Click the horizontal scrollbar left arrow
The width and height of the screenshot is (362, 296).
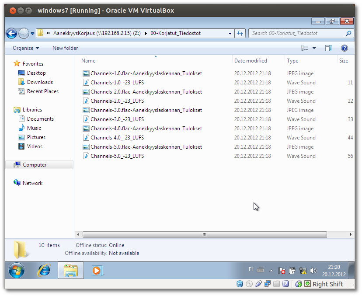click(x=78, y=235)
